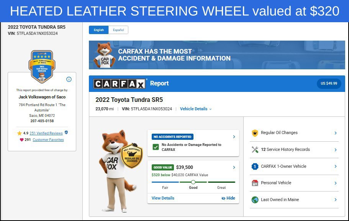Click the Car Fox mascot in banner
This screenshot has width=349, height=221.
pyautogui.click(x=105, y=55)
